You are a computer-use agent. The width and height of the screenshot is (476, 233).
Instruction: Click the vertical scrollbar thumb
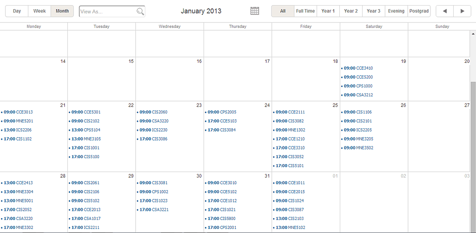[473, 153]
